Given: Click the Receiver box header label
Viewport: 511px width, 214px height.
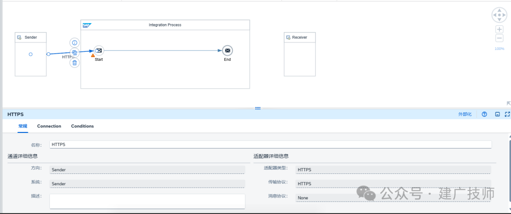Looking at the screenshot, I should [x=300, y=38].
